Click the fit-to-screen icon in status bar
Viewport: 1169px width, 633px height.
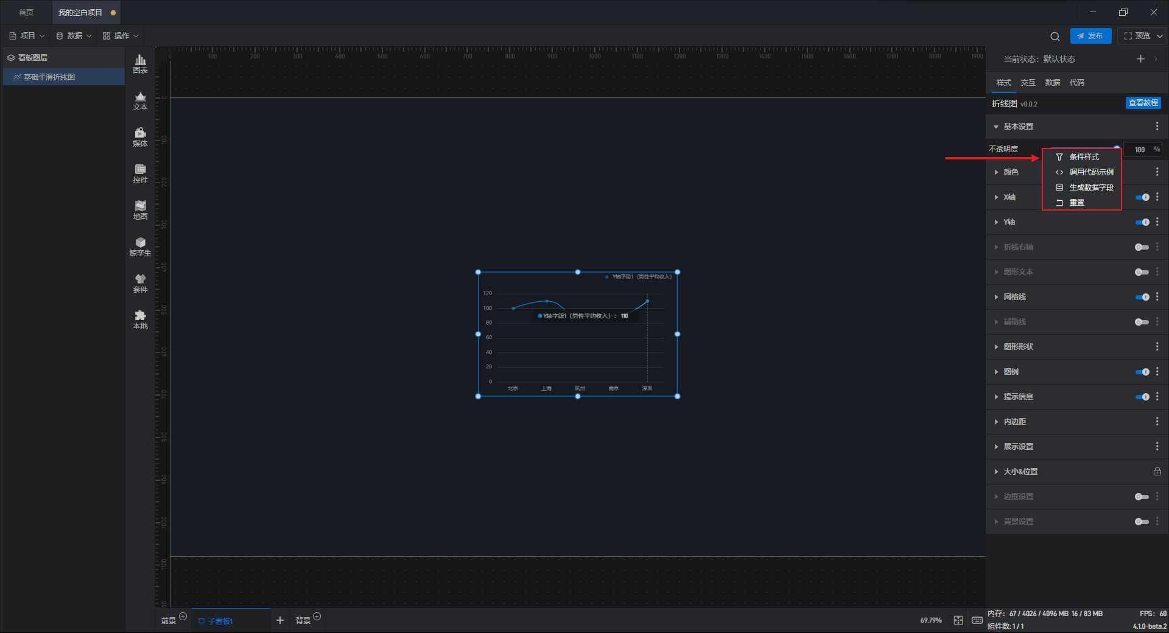point(958,620)
